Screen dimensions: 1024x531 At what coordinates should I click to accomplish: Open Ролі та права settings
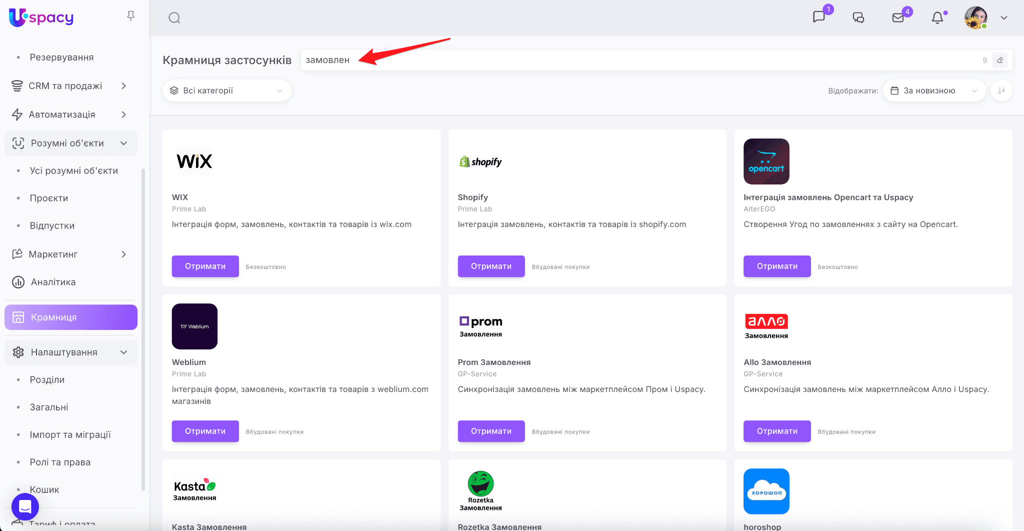coord(60,462)
